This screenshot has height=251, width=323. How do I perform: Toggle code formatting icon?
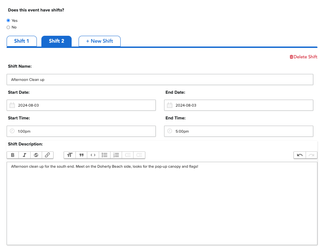pos(93,155)
